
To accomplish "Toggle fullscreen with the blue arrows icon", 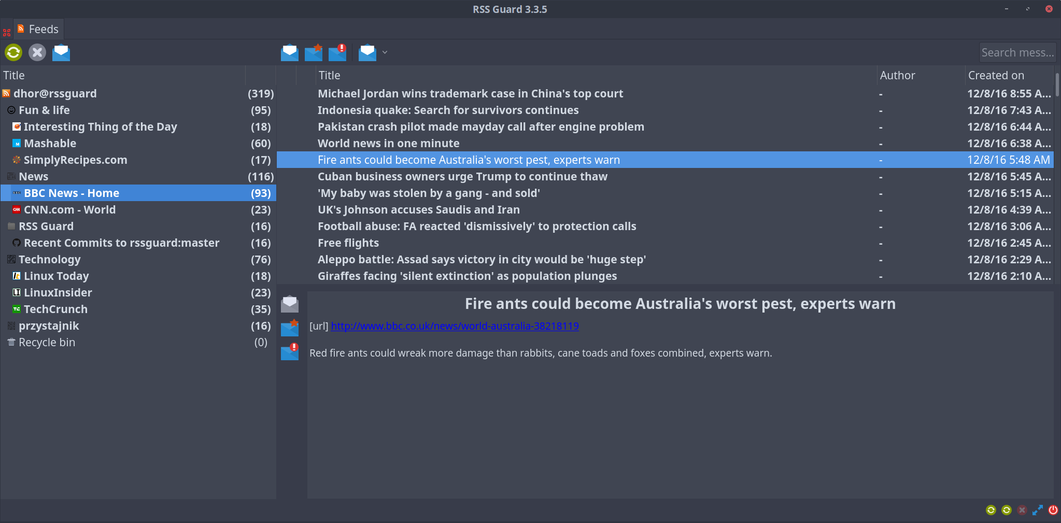I will click(x=1038, y=510).
